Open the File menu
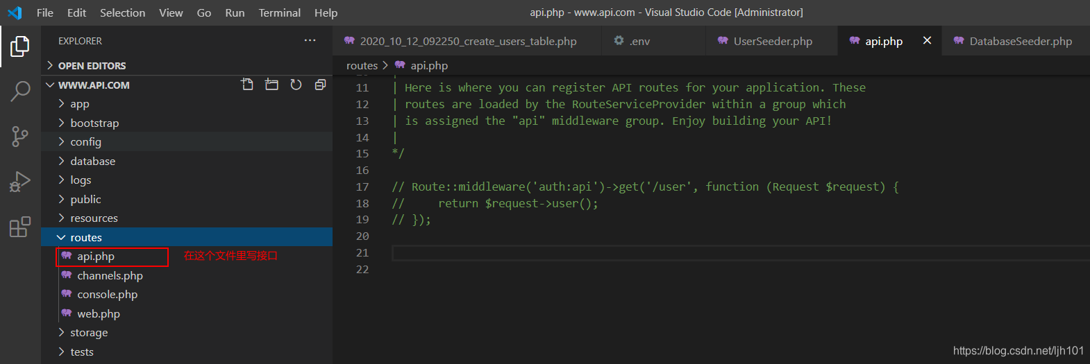 (x=45, y=12)
